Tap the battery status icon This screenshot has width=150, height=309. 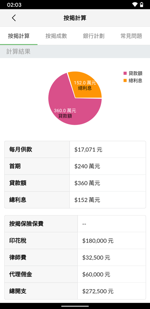pos(142,5)
